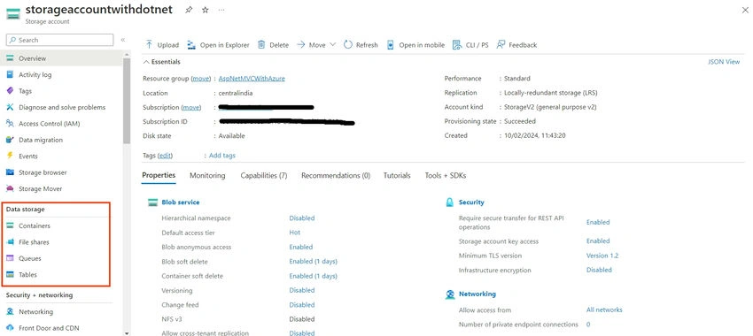The height and width of the screenshot is (336, 753).
Task: Open the Blob service heading link
Action: click(x=181, y=202)
